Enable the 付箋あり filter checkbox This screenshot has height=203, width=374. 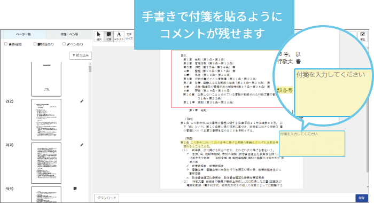[x=35, y=44]
